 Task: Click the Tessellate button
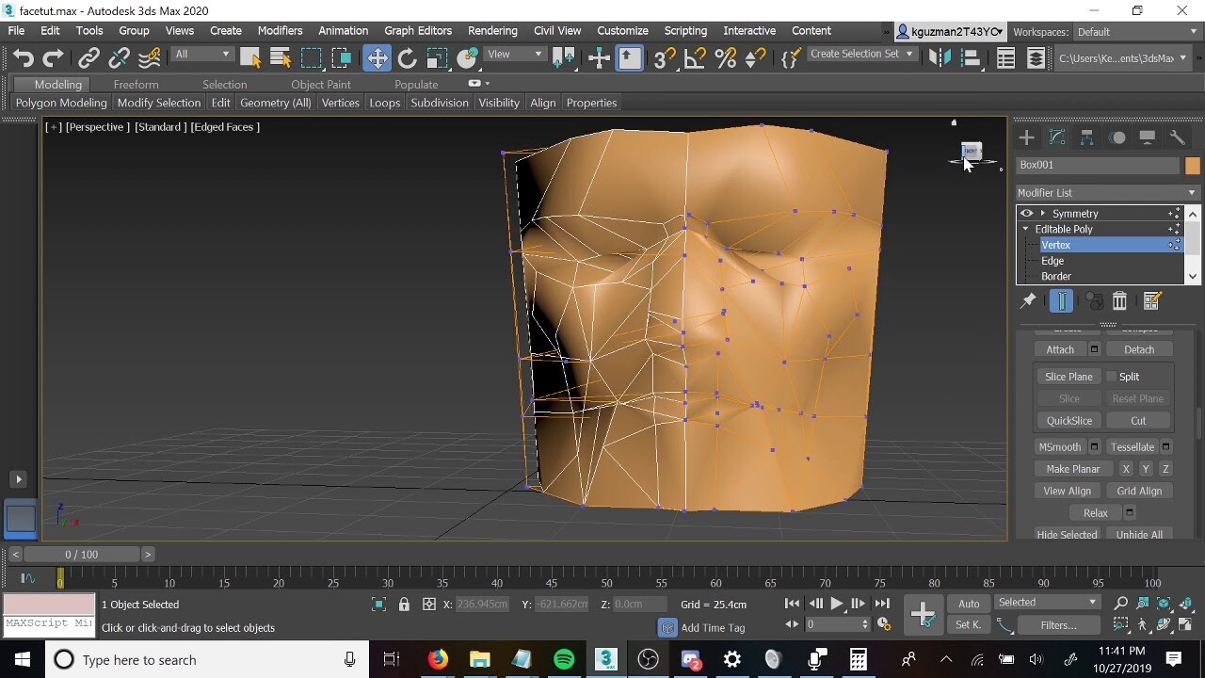[x=1133, y=447]
